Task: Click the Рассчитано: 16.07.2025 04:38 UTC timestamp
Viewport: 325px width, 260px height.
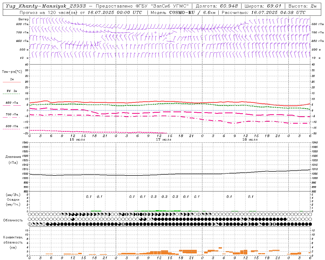Action: tap(264, 12)
